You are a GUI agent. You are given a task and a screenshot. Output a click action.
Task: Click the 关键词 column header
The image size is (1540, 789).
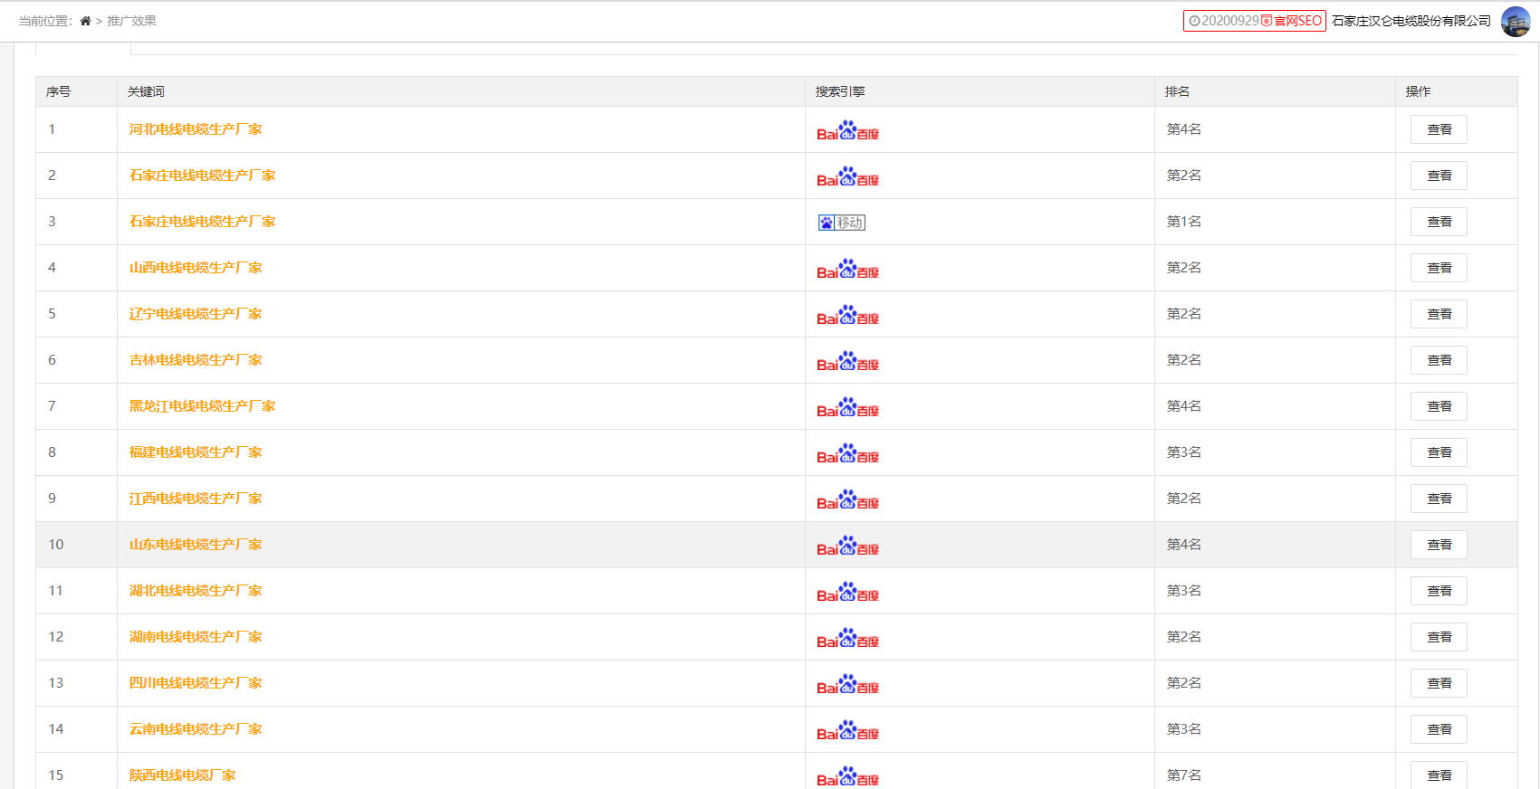pyautogui.click(x=146, y=91)
